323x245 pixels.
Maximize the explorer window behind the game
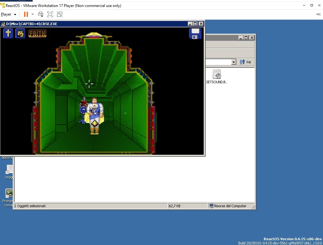click(x=246, y=38)
